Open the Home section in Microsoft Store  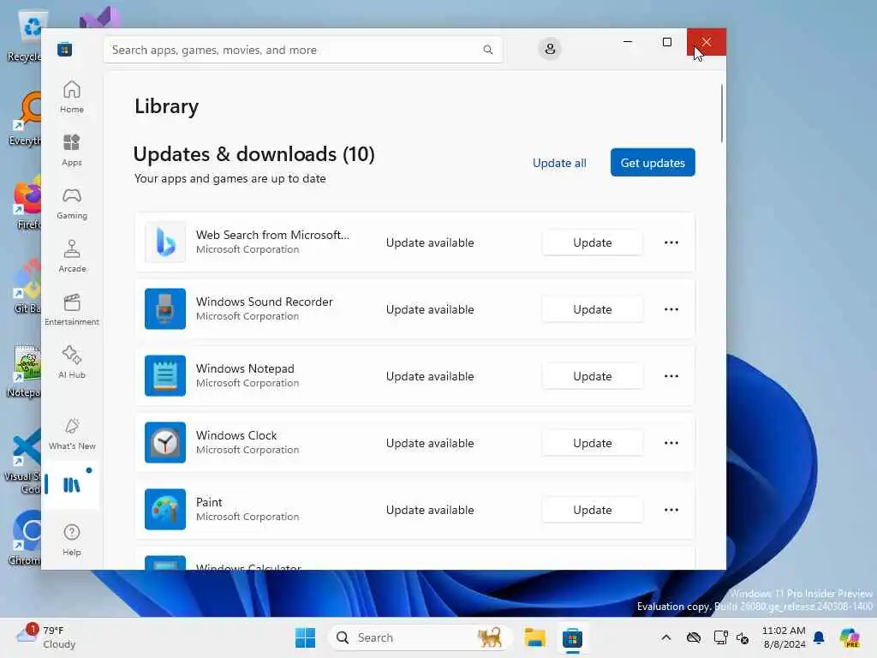tap(72, 97)
